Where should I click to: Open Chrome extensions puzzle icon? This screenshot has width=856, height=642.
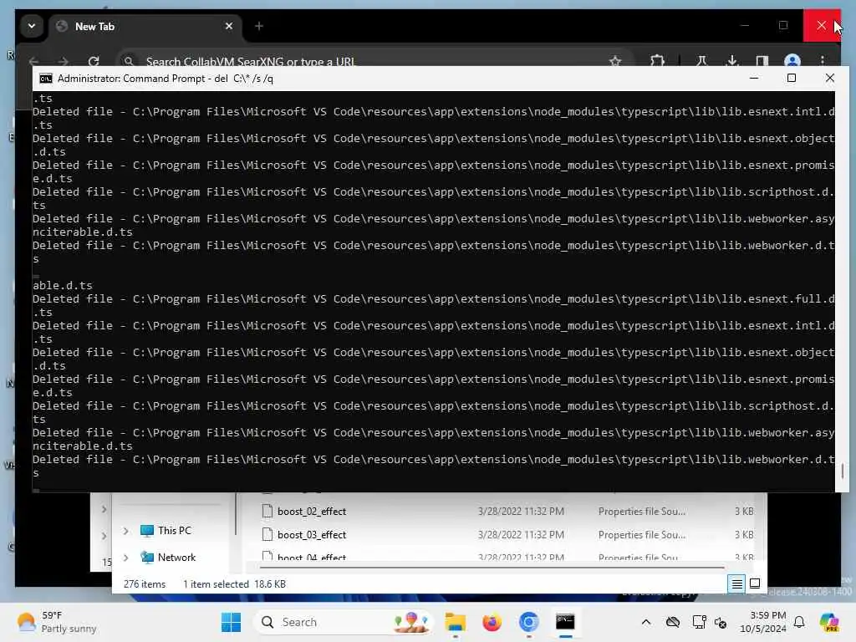pyautogui.click(x=657, y=60)
